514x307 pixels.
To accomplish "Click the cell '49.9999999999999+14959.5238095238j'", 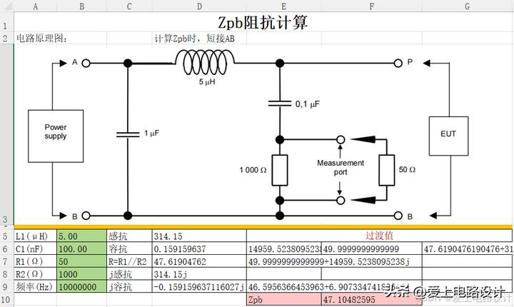I will tap(334, 261).
